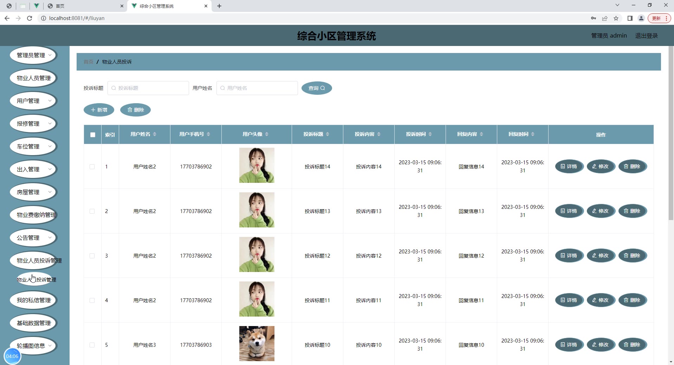Expand the 车位管理 sidebar menu
Screen dimensions: 674x365
(33, 146)
